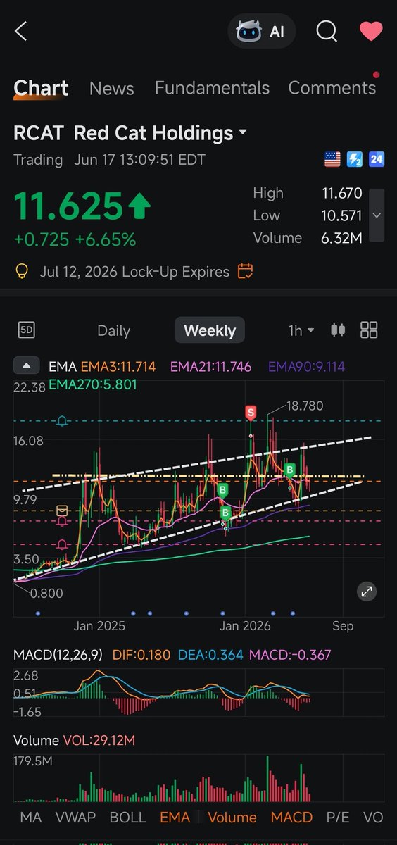Toggle the MA indicator
The height and width of the screenshot is (845, 397).
[31, 817]
